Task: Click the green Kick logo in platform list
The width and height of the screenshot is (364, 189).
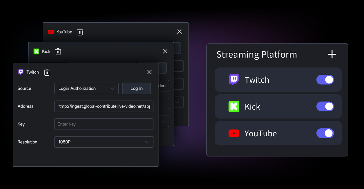Action: tap(234, 106)
